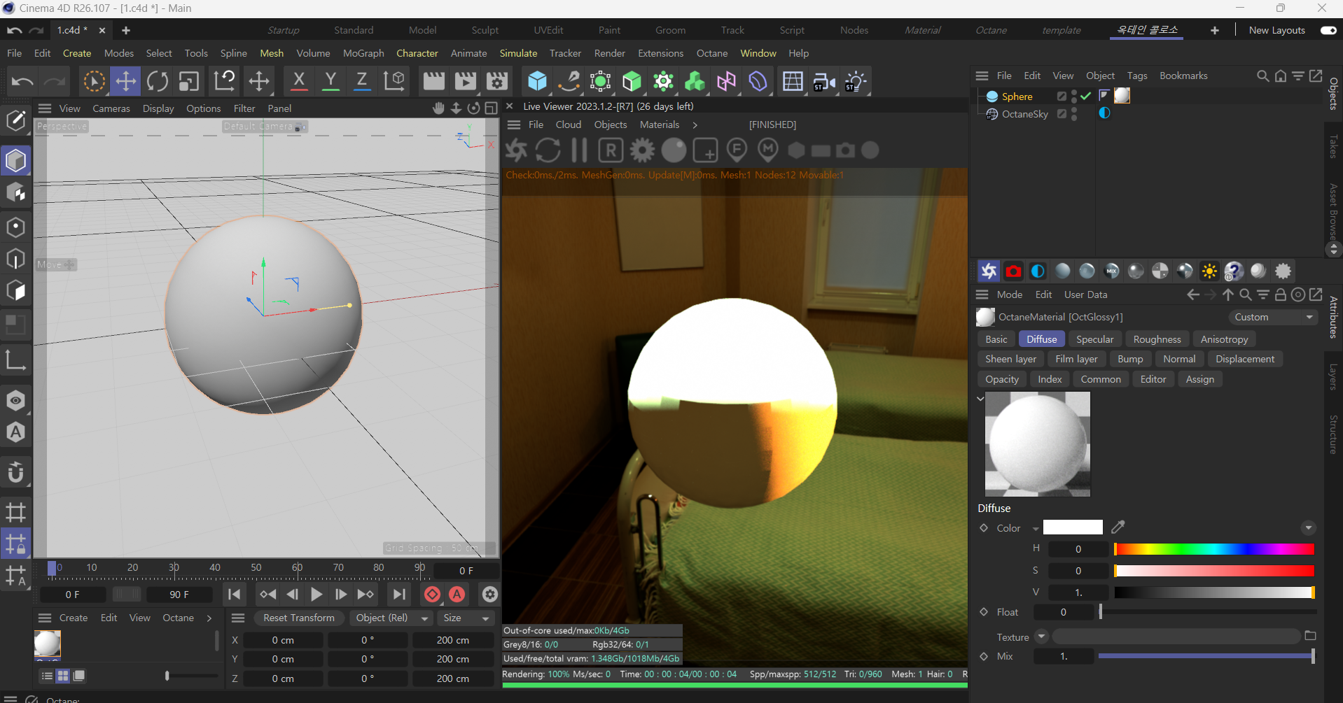
Task: Toggle clay mode sphere in Live Viewer
Action: (x=674, y=150)
